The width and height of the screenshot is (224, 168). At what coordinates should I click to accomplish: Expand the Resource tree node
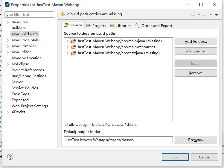pyautogui.click(x=8, y=22)
